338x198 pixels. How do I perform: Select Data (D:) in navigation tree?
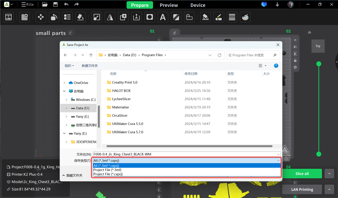79,108
